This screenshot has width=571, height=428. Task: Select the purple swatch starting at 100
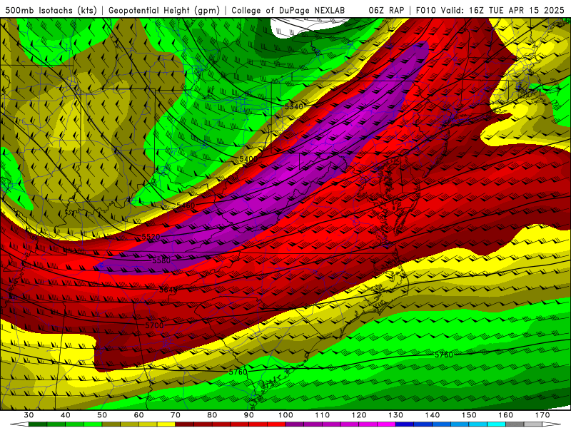click(295, 424)
